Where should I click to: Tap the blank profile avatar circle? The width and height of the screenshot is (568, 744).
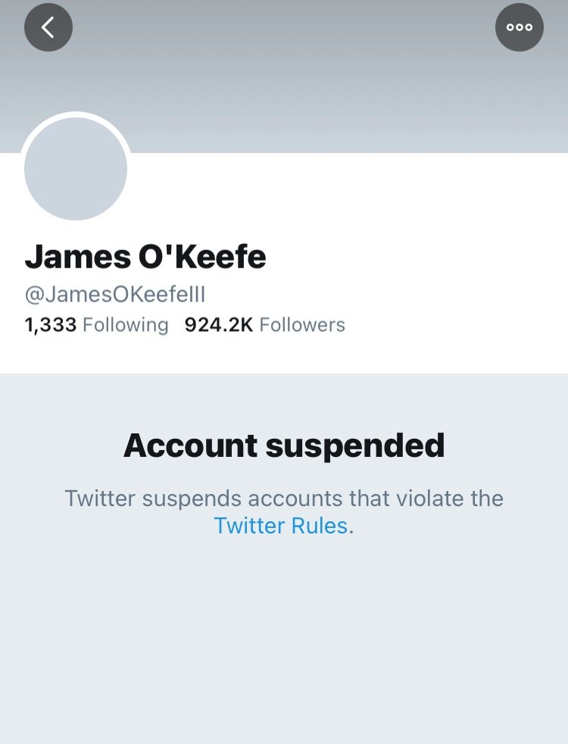(x=76, y=169)
